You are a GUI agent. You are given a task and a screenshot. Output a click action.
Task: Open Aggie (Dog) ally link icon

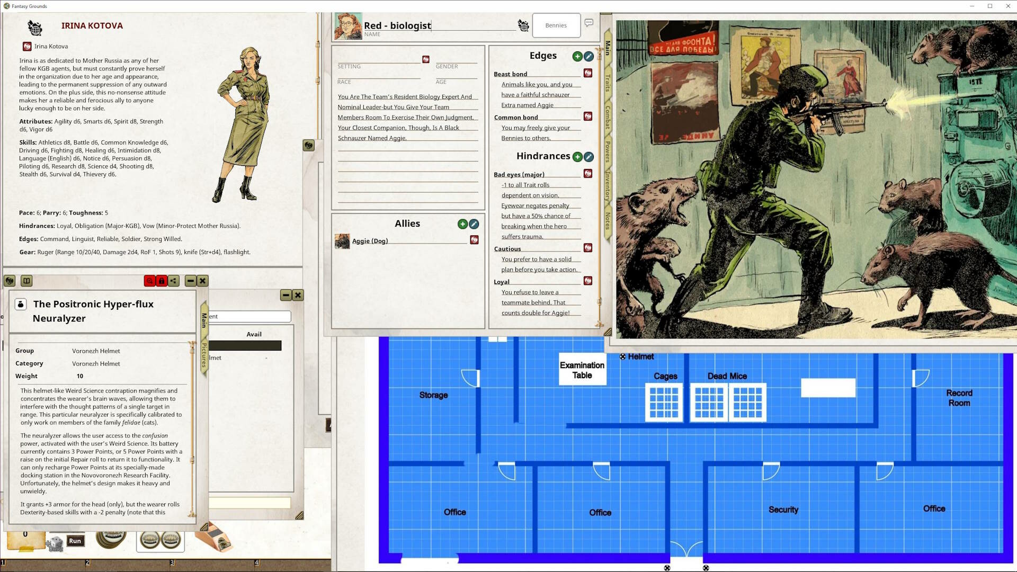pos(474,240)
